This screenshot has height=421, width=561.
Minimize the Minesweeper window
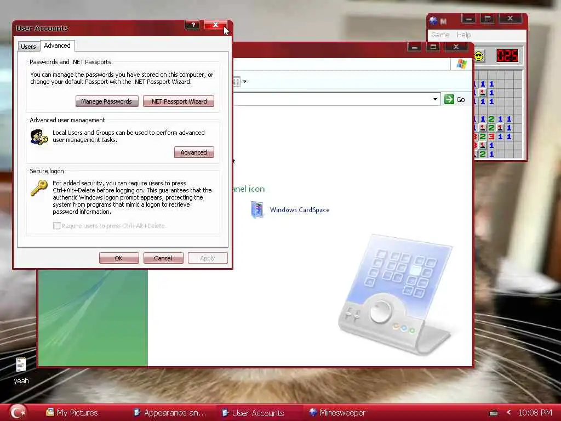click(469, 19)
